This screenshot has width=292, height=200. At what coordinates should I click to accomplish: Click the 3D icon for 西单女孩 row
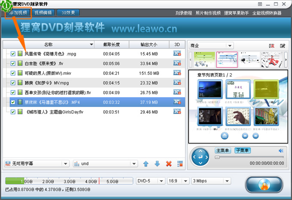(x=177, y=92)
